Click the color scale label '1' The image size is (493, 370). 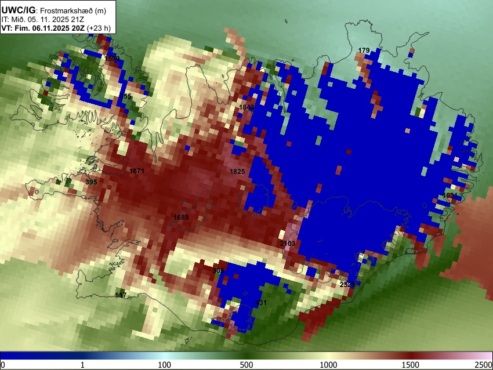coord(82,365)
